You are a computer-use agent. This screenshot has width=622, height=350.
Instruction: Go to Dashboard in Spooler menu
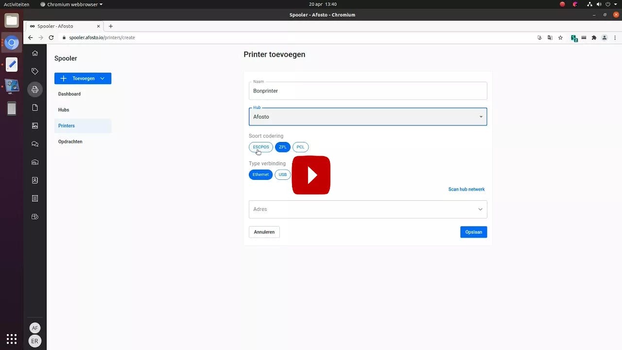coord(69,94)
